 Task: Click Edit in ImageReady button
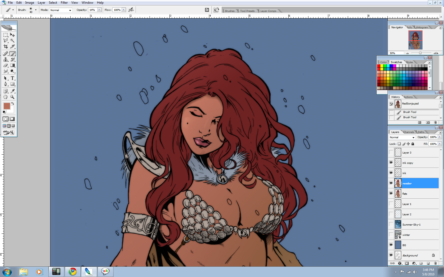[9, 132]
